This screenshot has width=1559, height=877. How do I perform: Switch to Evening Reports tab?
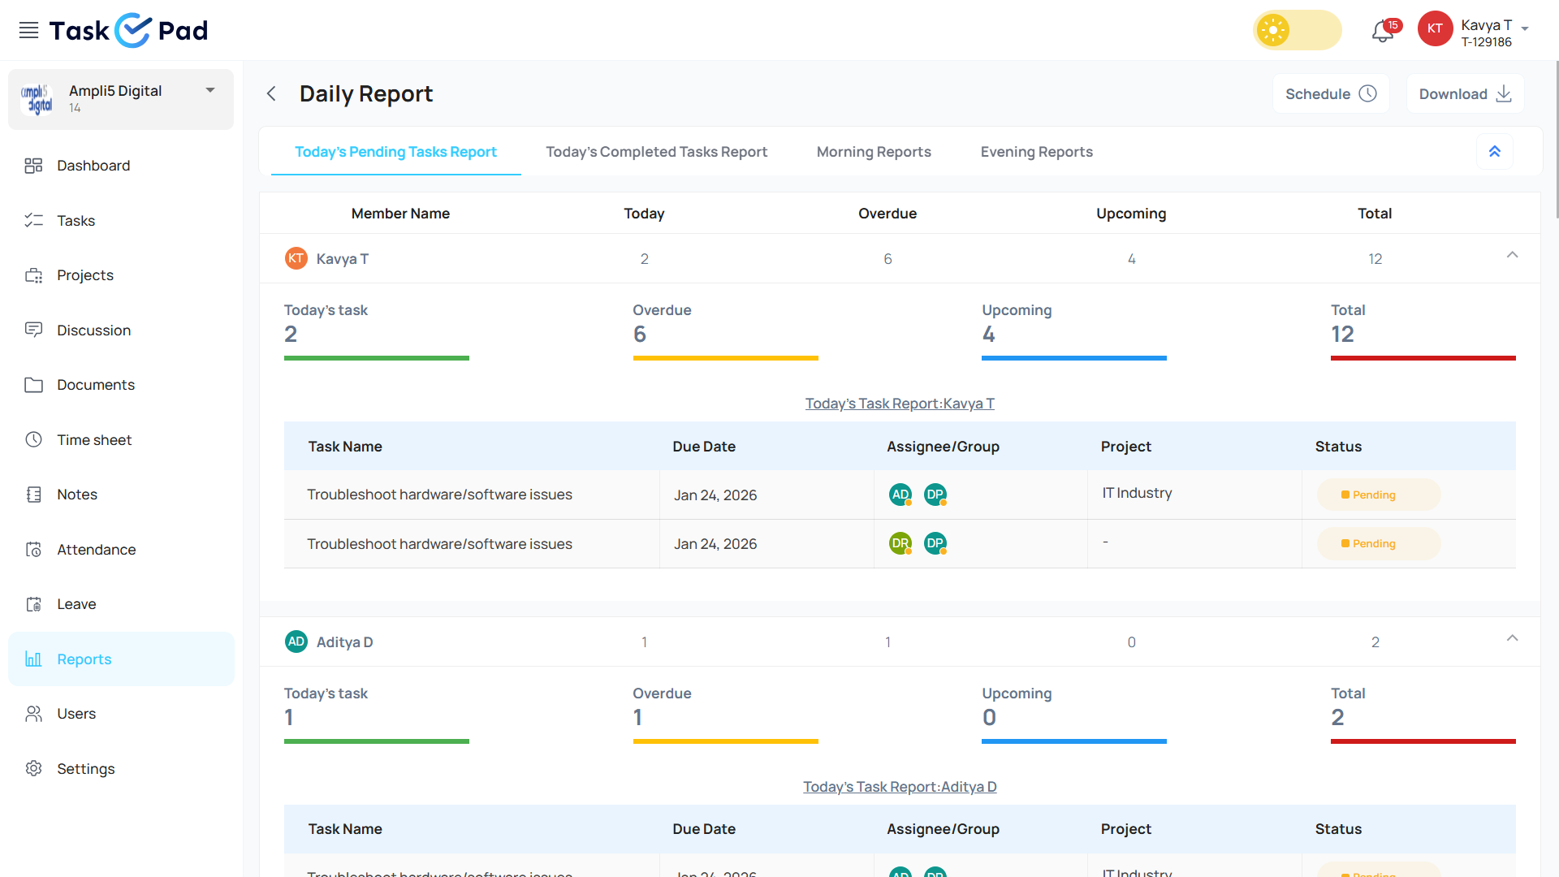1036,152
